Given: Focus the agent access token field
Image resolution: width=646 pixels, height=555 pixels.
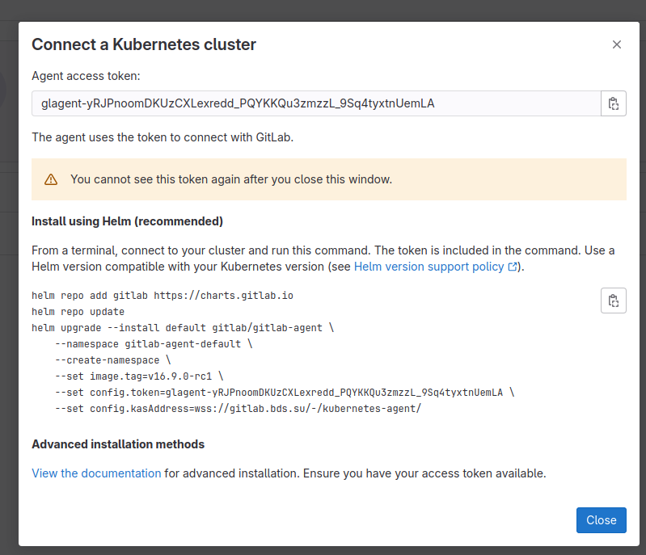Looking at the screenshot, I should [315, 103].
